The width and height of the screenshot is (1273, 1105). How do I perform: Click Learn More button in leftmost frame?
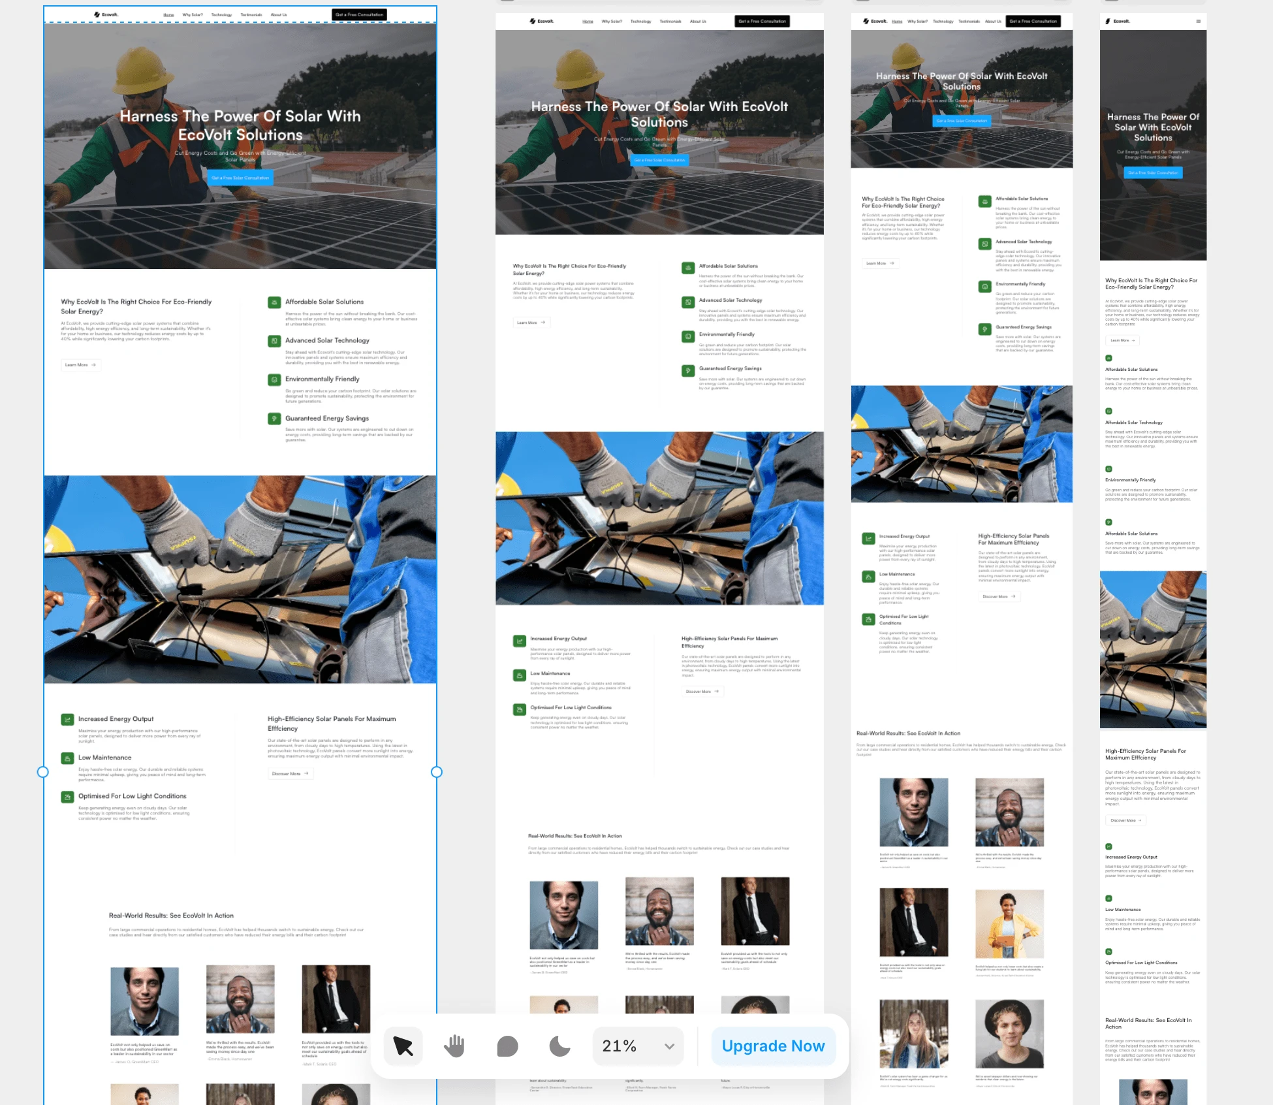coord(81,365)
